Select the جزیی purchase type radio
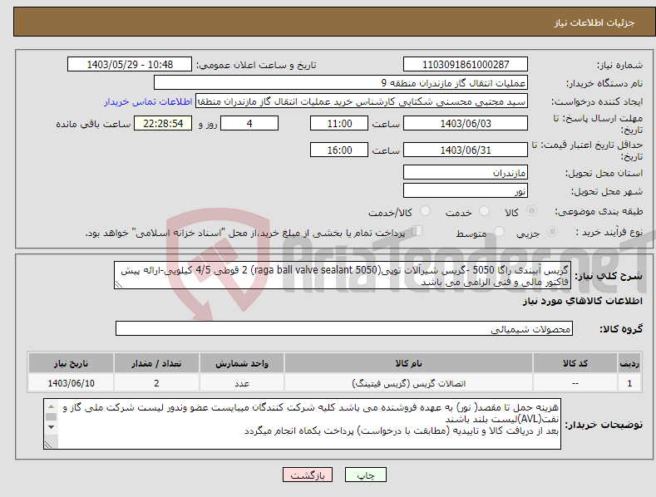Screen dimensions: 656x497 click(552, 231)
